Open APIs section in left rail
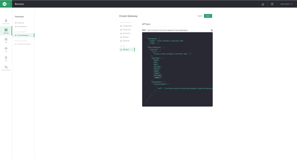 pyautogui.click(x=6, y=49)
